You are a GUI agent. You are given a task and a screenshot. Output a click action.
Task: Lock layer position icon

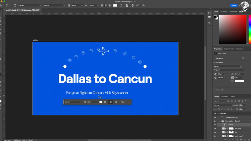(x=225, y=109)
